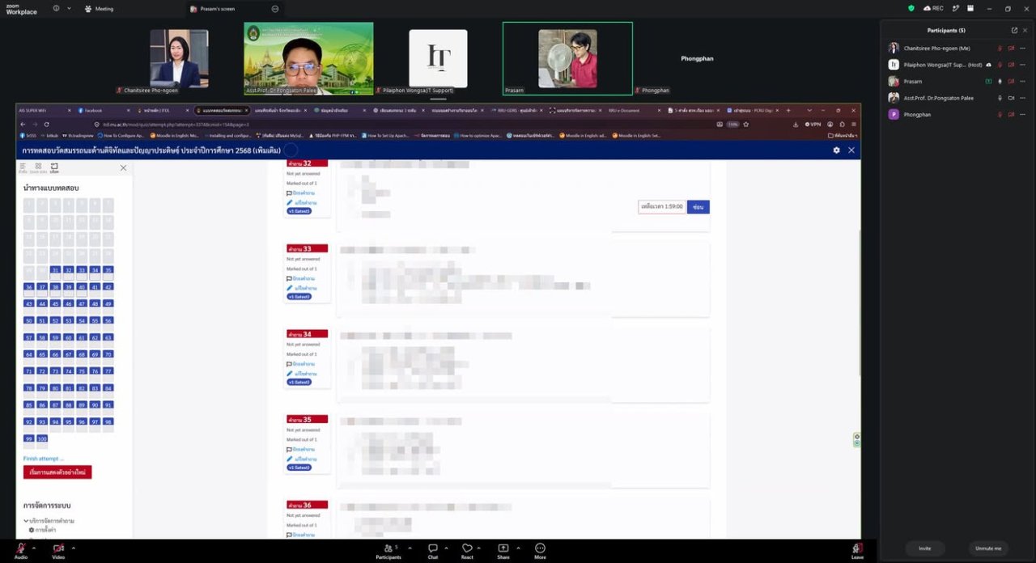The height and width of the screenshot is (563, 1036).
Task: Open the More options icon in the toolbar
Action: (540, 550)
